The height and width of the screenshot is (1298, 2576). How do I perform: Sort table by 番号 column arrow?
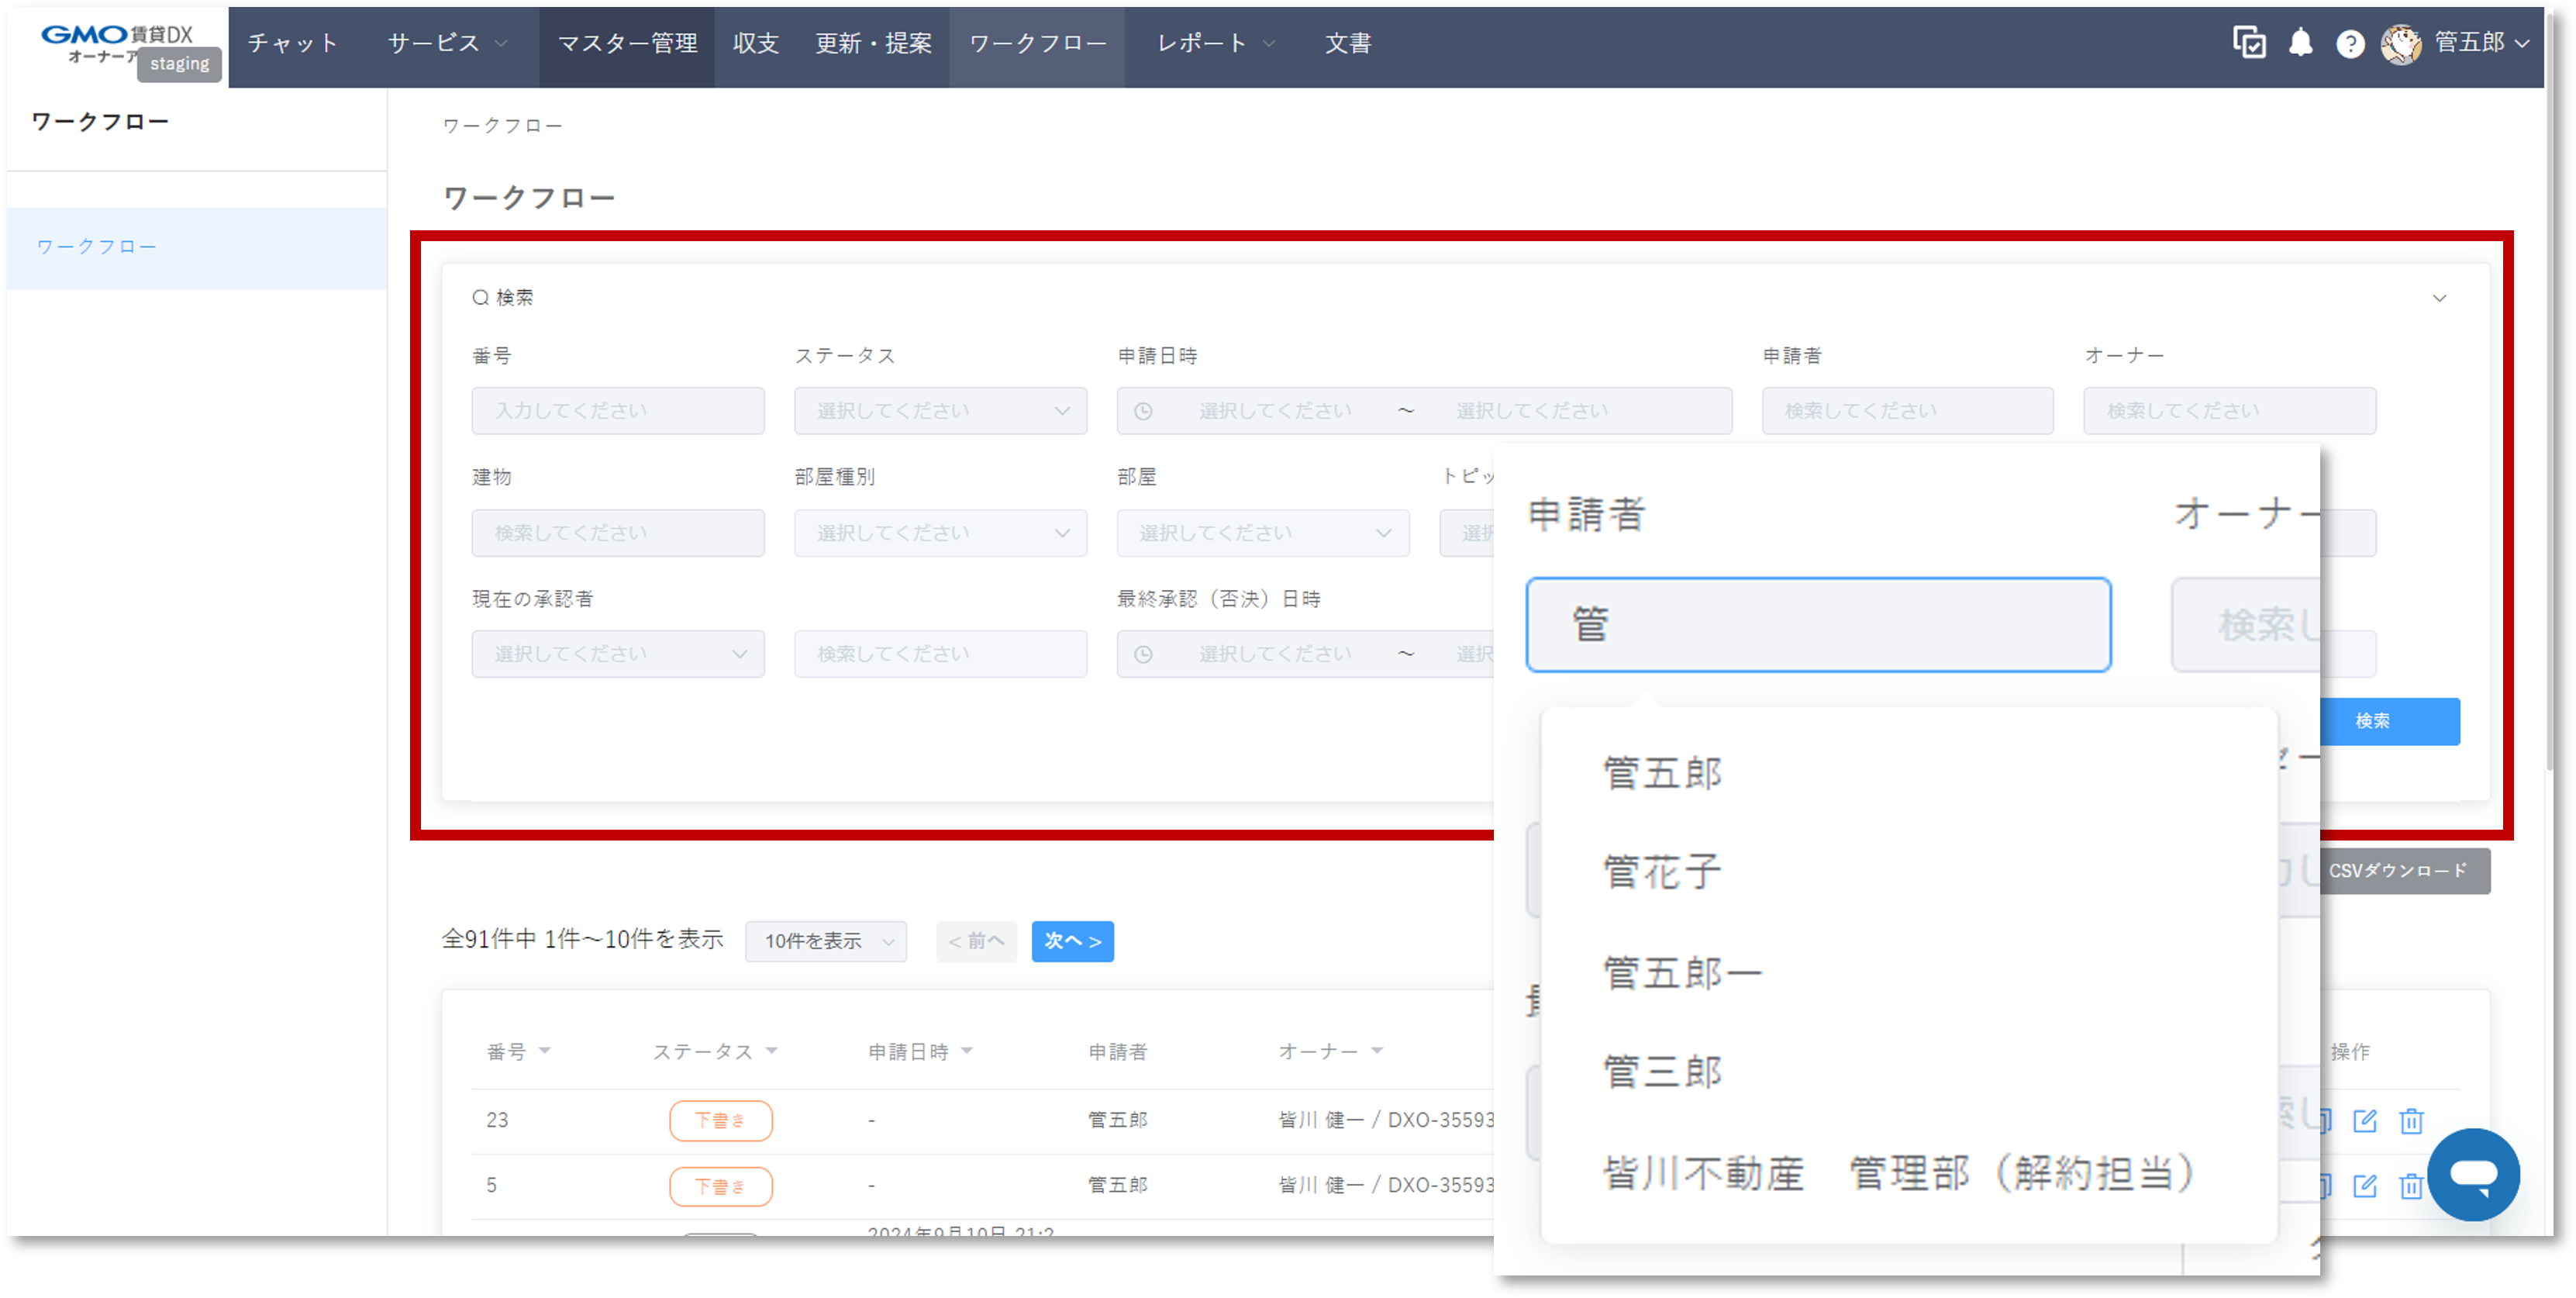pos(545,1051)
